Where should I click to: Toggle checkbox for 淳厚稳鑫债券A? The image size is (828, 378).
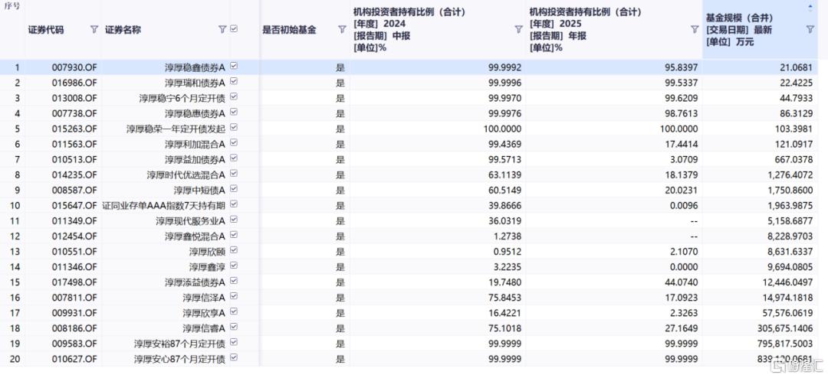point(234,67)
